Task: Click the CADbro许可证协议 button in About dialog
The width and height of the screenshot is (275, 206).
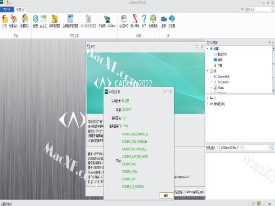Action: (195, 192)
